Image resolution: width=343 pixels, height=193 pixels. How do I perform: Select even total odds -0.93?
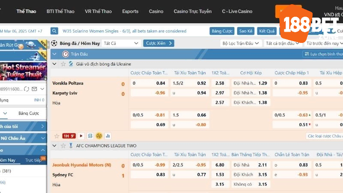[x=292, y=175]
